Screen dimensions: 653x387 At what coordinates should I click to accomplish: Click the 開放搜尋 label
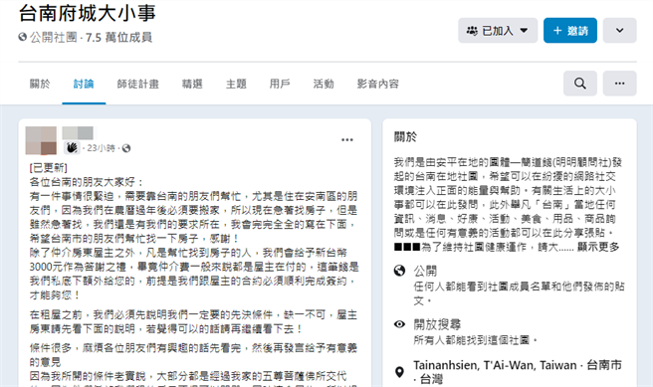pos(437,324)
